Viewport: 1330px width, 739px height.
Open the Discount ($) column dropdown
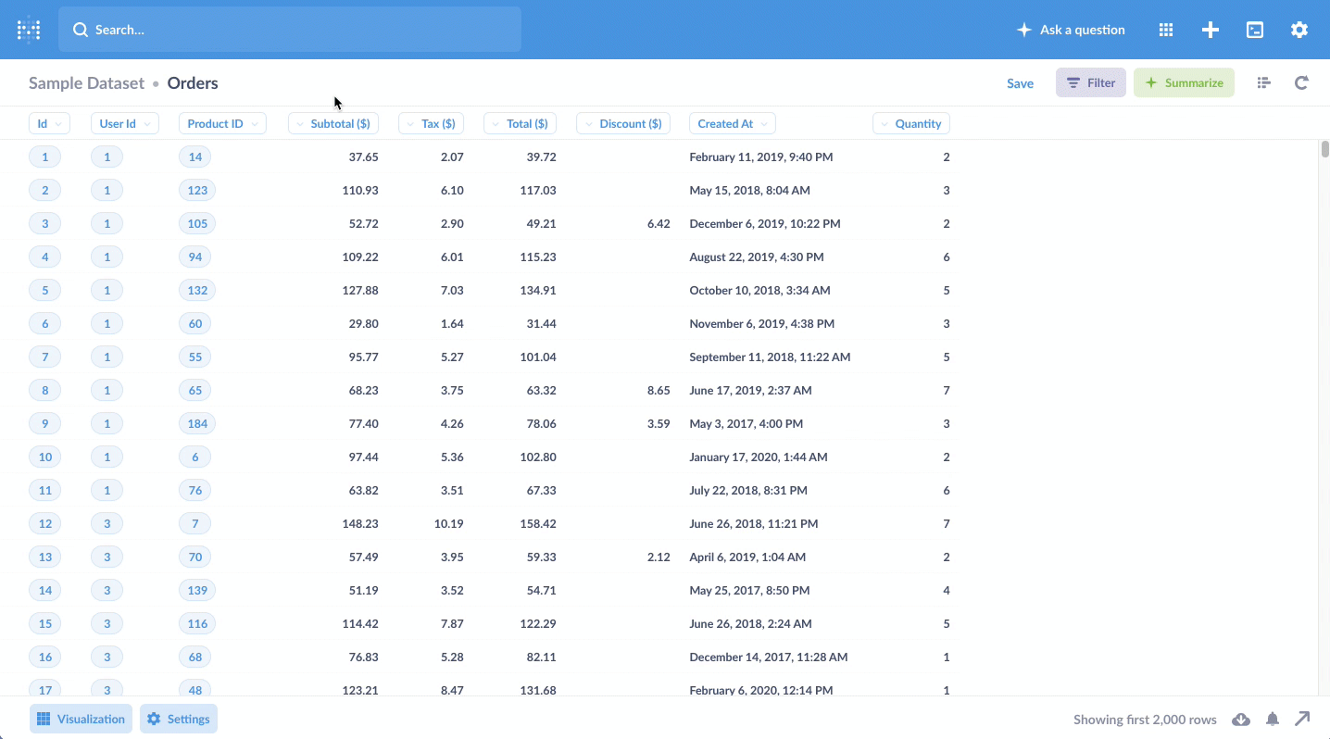(x=623, y=123)
